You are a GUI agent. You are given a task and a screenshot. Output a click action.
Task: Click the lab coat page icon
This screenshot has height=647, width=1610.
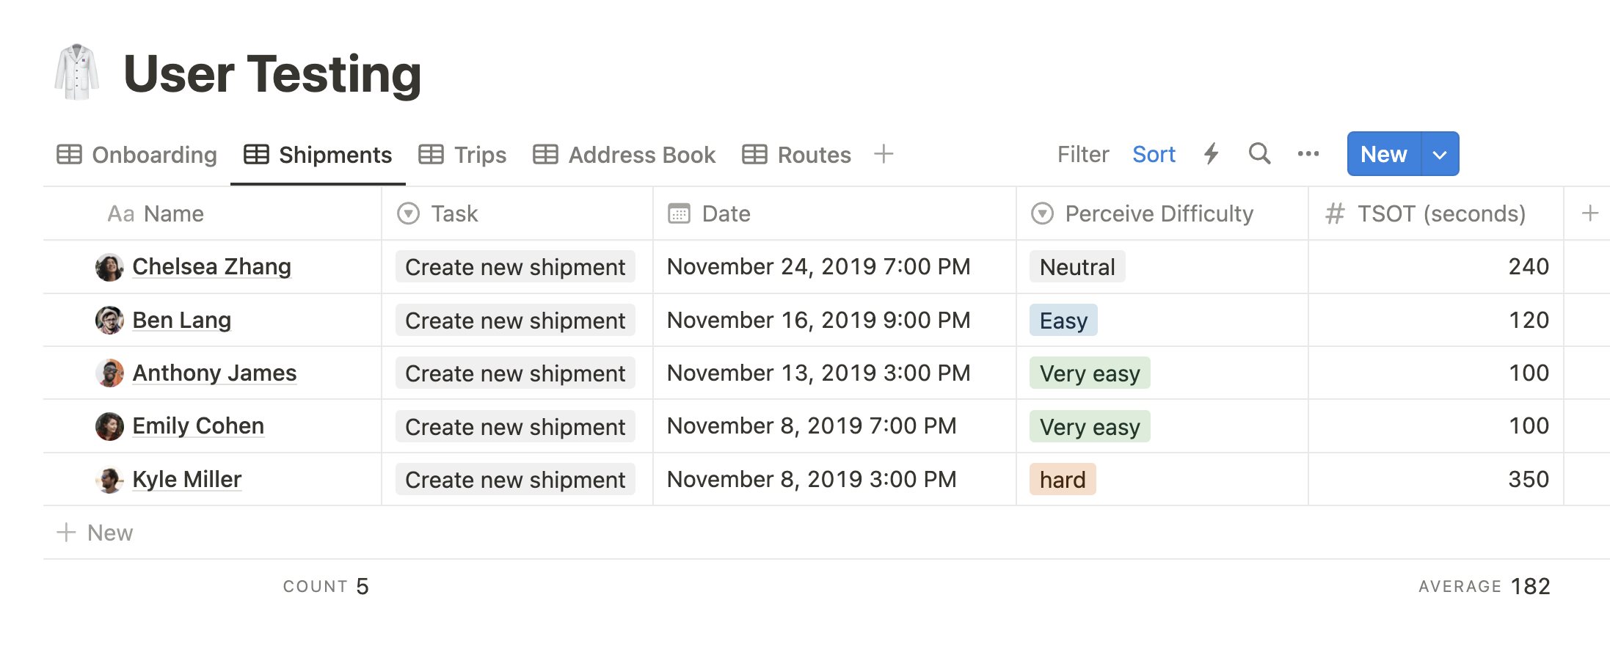76,73
